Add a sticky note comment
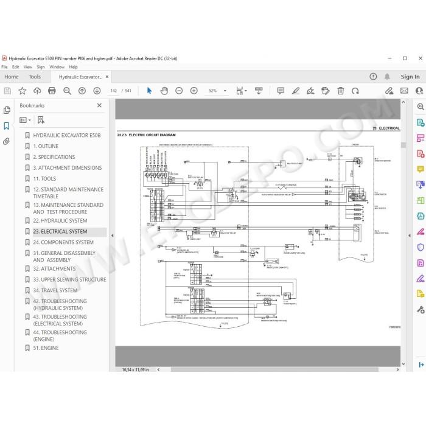This screenshot has height=426, width=426. (x=281, y=91)
